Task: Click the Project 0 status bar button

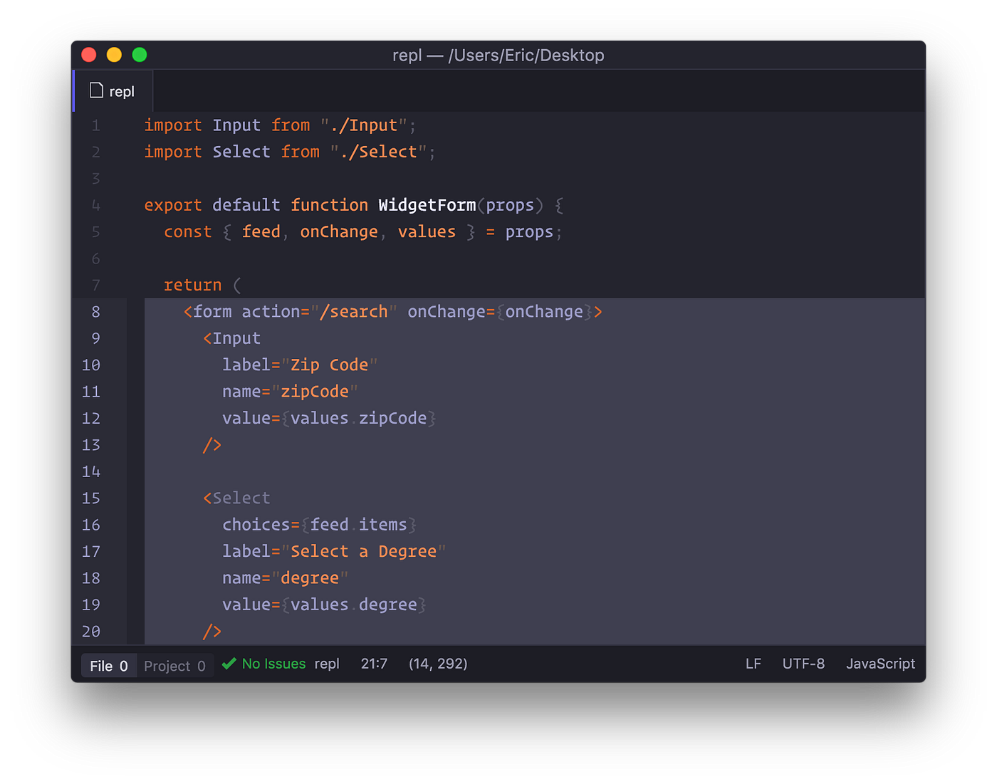Action: 174,665
